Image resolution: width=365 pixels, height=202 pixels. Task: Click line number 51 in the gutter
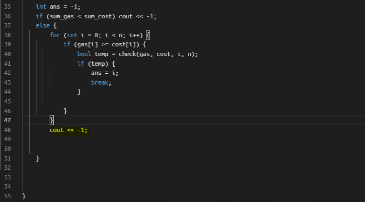[8, 158]
